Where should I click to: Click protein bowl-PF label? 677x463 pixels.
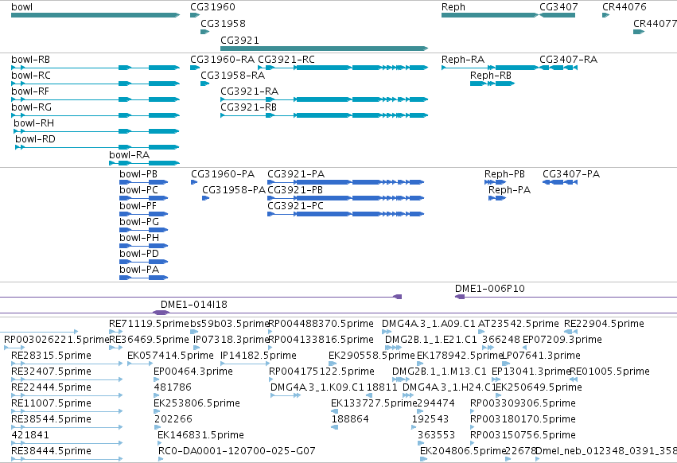tap(138, 206)
